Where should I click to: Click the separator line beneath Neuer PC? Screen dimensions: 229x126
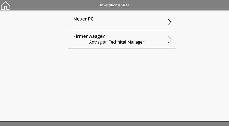122,31
